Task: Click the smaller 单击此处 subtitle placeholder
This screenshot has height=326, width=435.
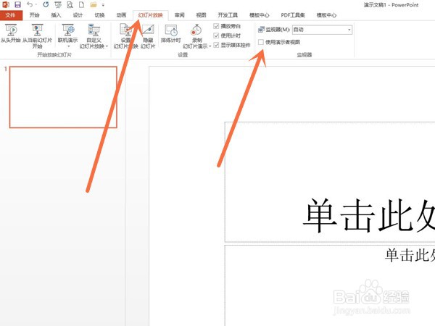Action: tap(330, 285)
